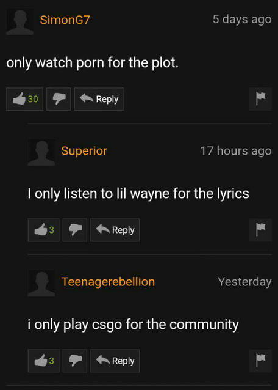Reply to SimonG7's plot comment
The image size is (278, 390).
(99, 99)
